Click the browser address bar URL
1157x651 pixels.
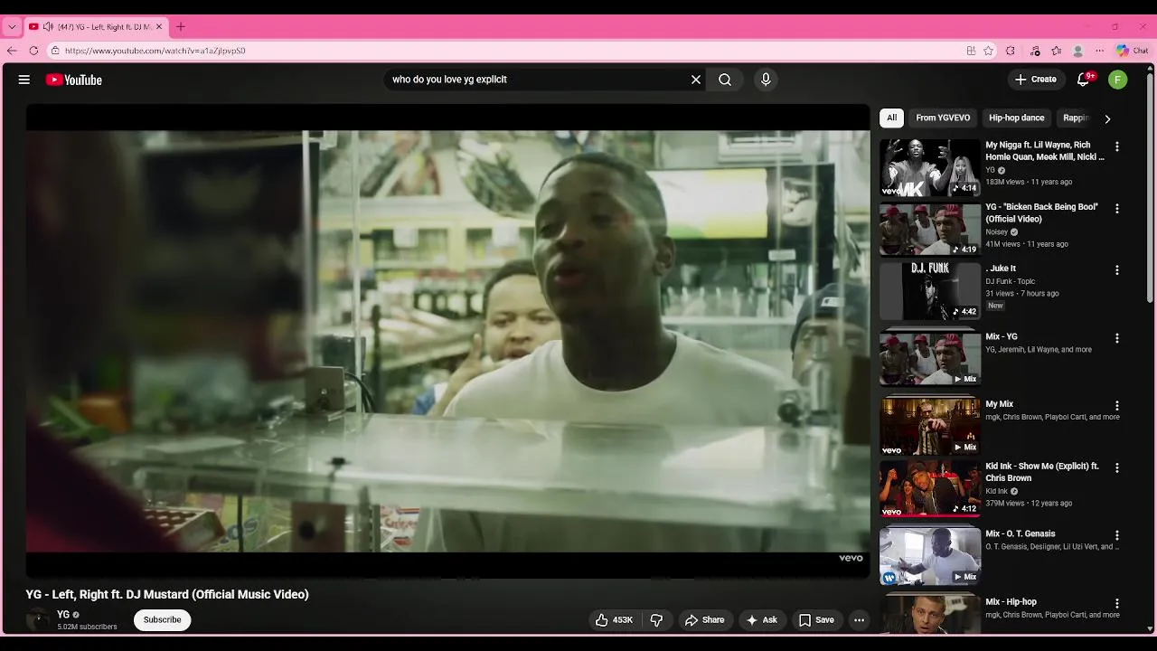pos(155,51)
